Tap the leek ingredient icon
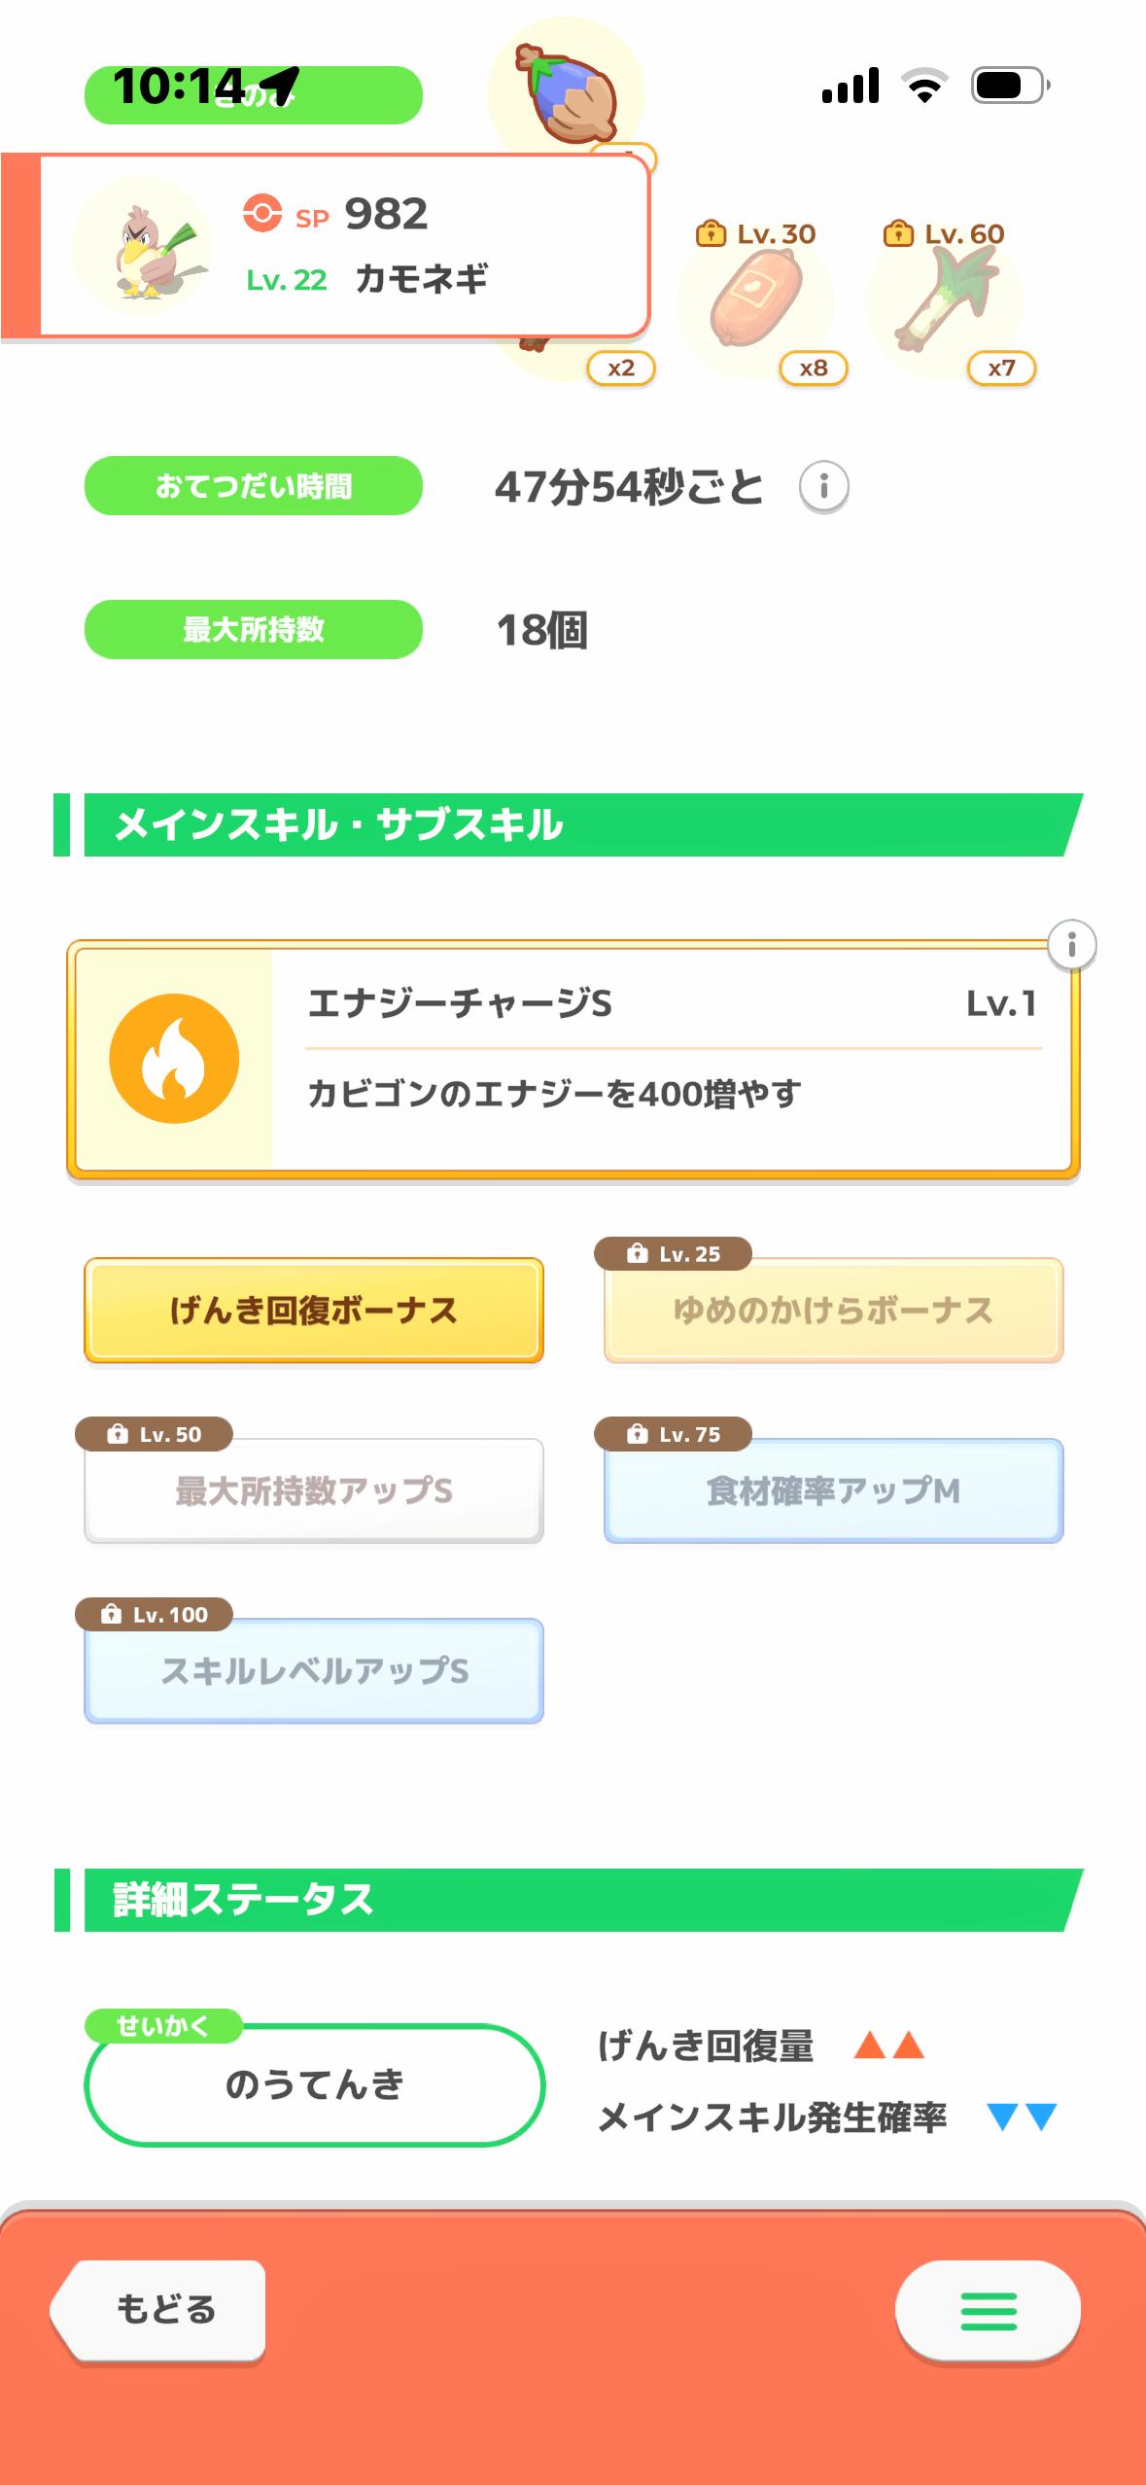Screen dimensions: 1146x2485 point(943,299)
